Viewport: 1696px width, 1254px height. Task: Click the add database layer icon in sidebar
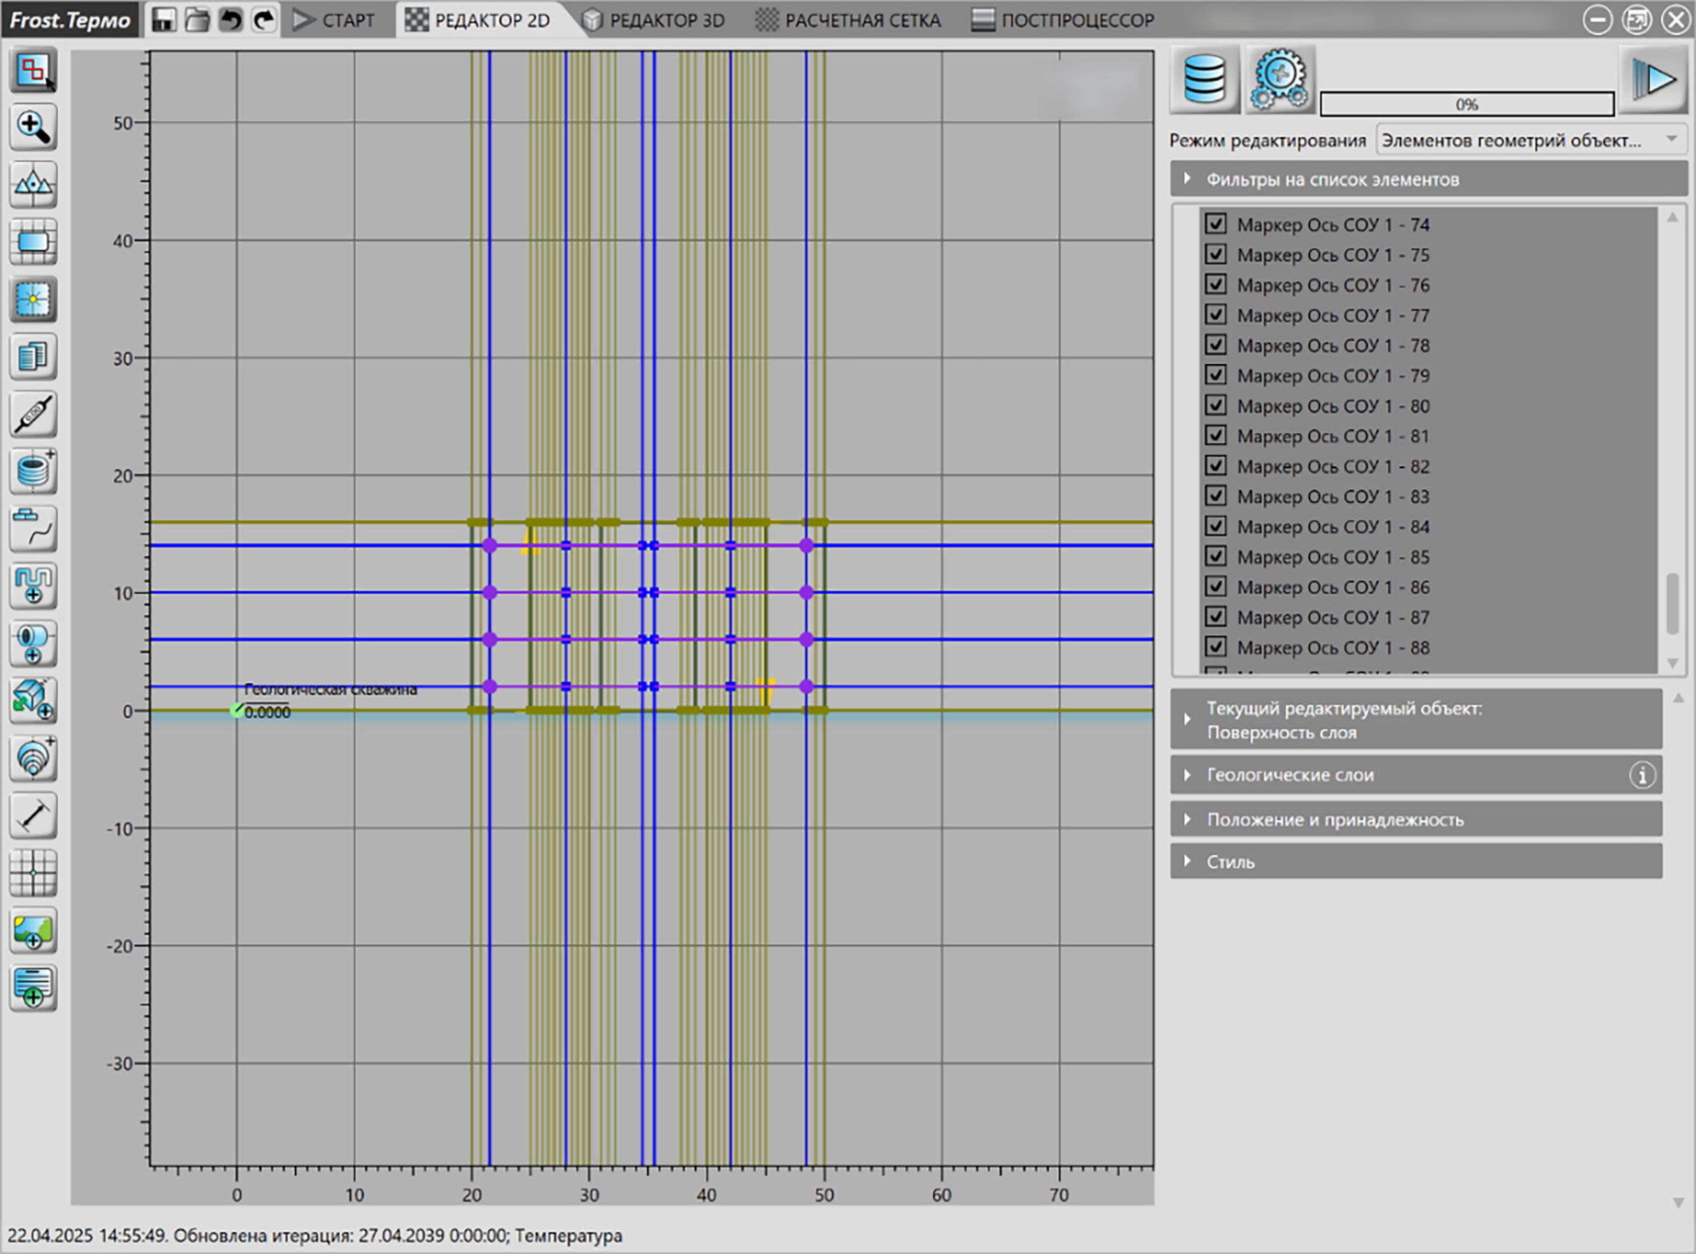click(33, 472)
